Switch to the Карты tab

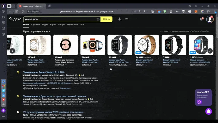53,24
